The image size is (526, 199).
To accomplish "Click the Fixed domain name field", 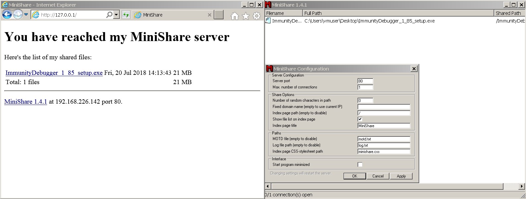I will 384,107.
